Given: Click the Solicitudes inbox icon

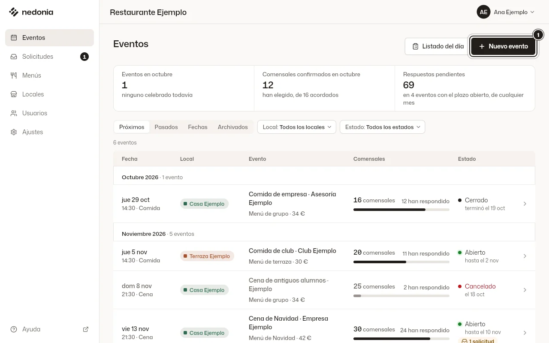Looking at the screenshot, I should click(x=14, y=57).
